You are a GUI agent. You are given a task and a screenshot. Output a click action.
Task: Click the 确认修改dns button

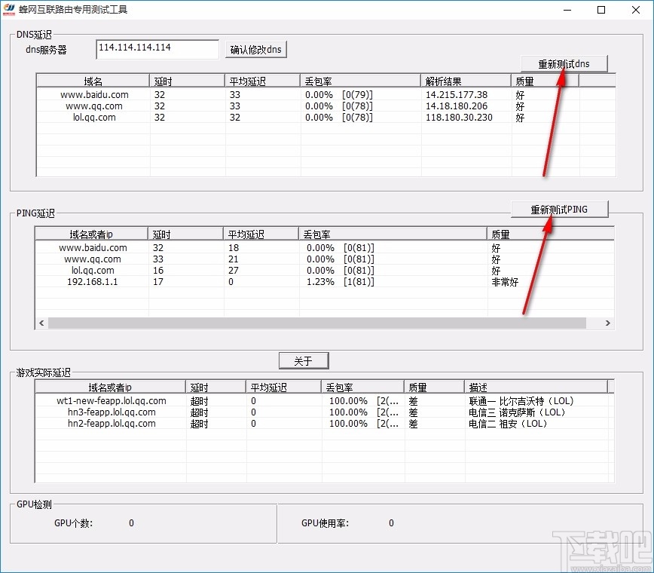point(255,48)
